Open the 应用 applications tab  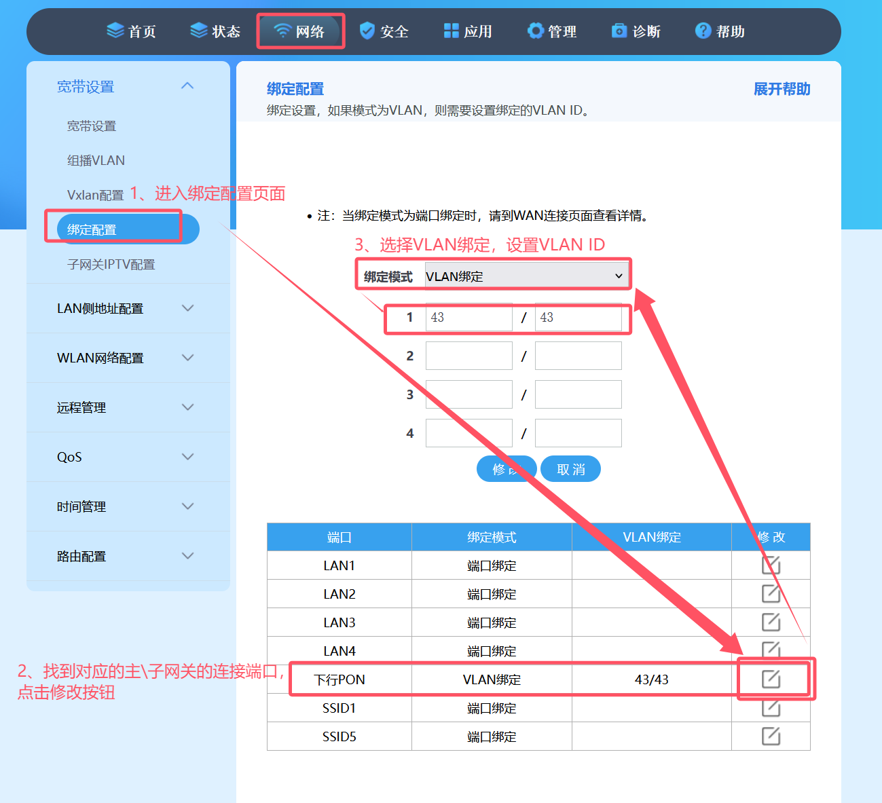coord(467,31)
